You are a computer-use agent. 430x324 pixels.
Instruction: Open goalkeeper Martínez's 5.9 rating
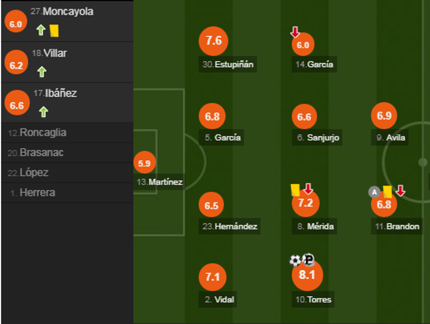[x=144, y=163]
